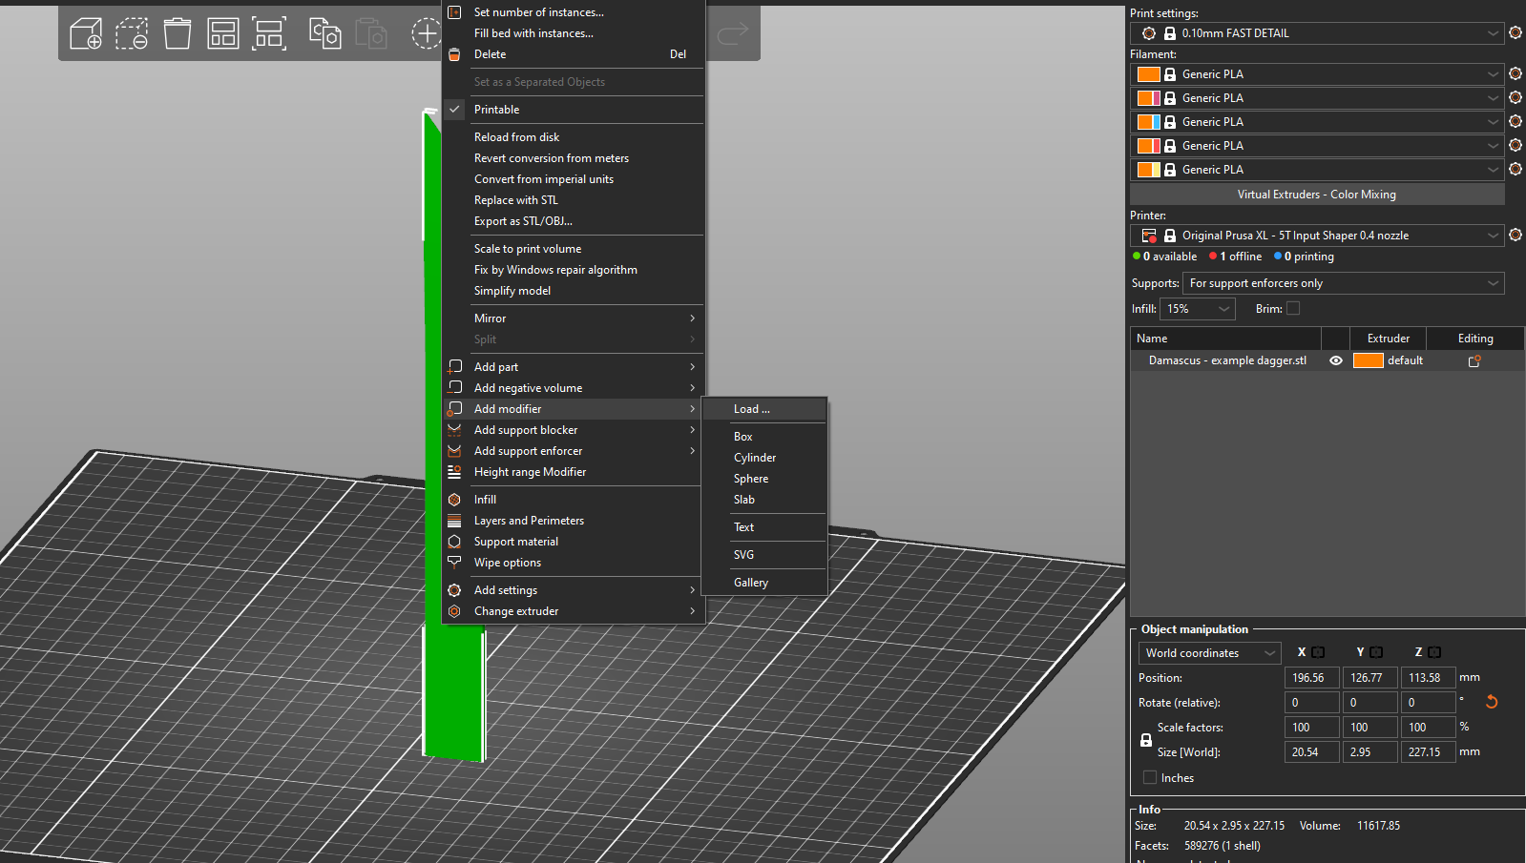This screenshot has width=1526, height=863.
Task: Click the Paste toolbar icon
Action: [370, 33]
